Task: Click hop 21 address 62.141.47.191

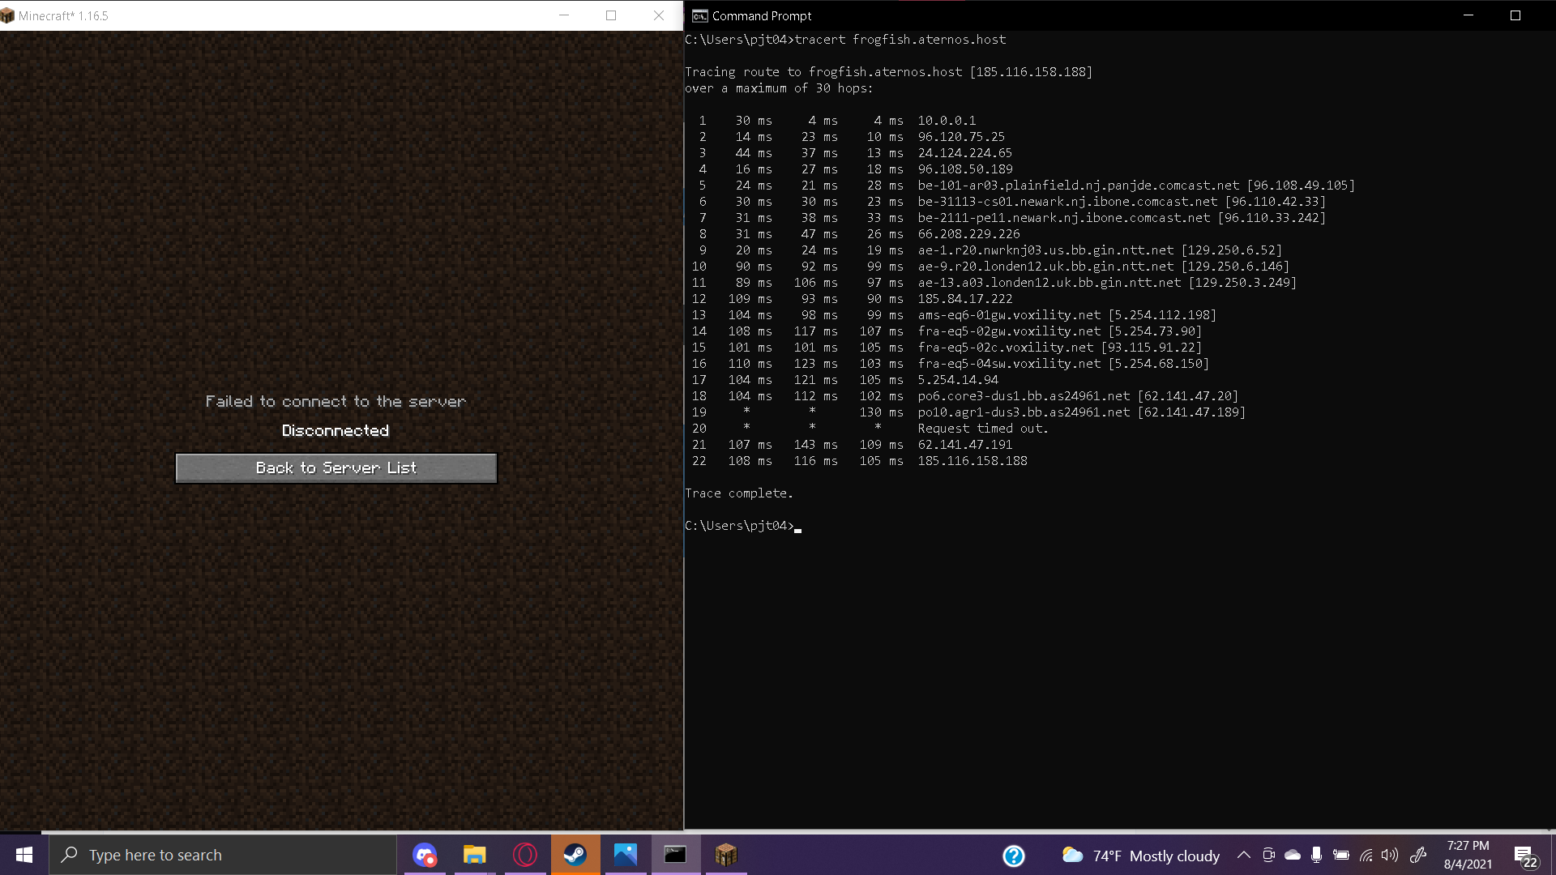Action: (964, 444)
